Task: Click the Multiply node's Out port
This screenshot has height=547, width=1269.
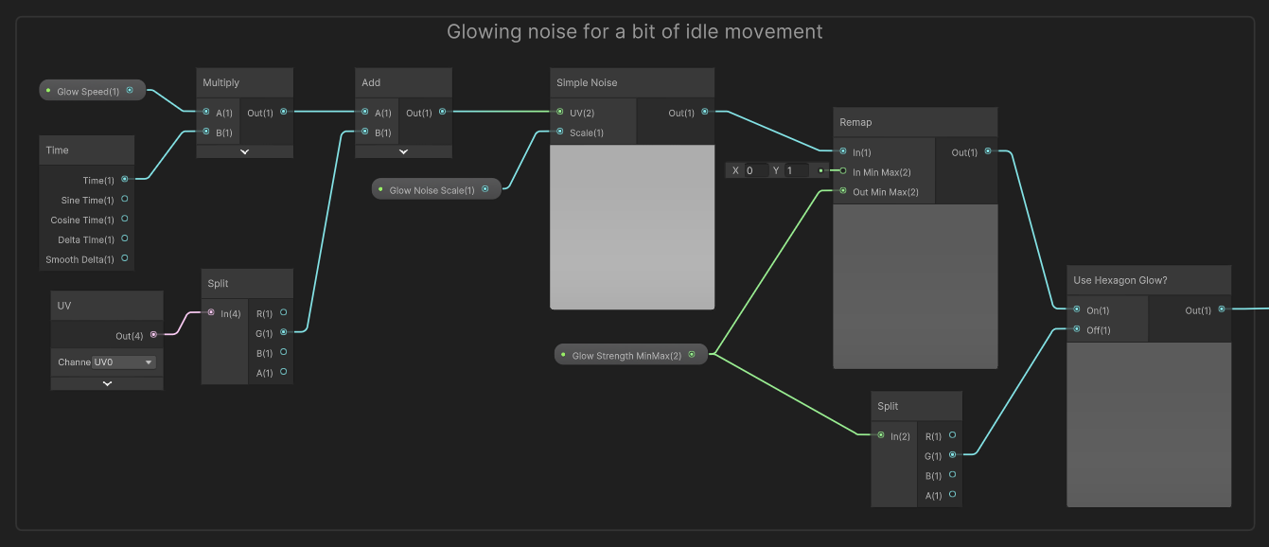Action: pos(284,112)
